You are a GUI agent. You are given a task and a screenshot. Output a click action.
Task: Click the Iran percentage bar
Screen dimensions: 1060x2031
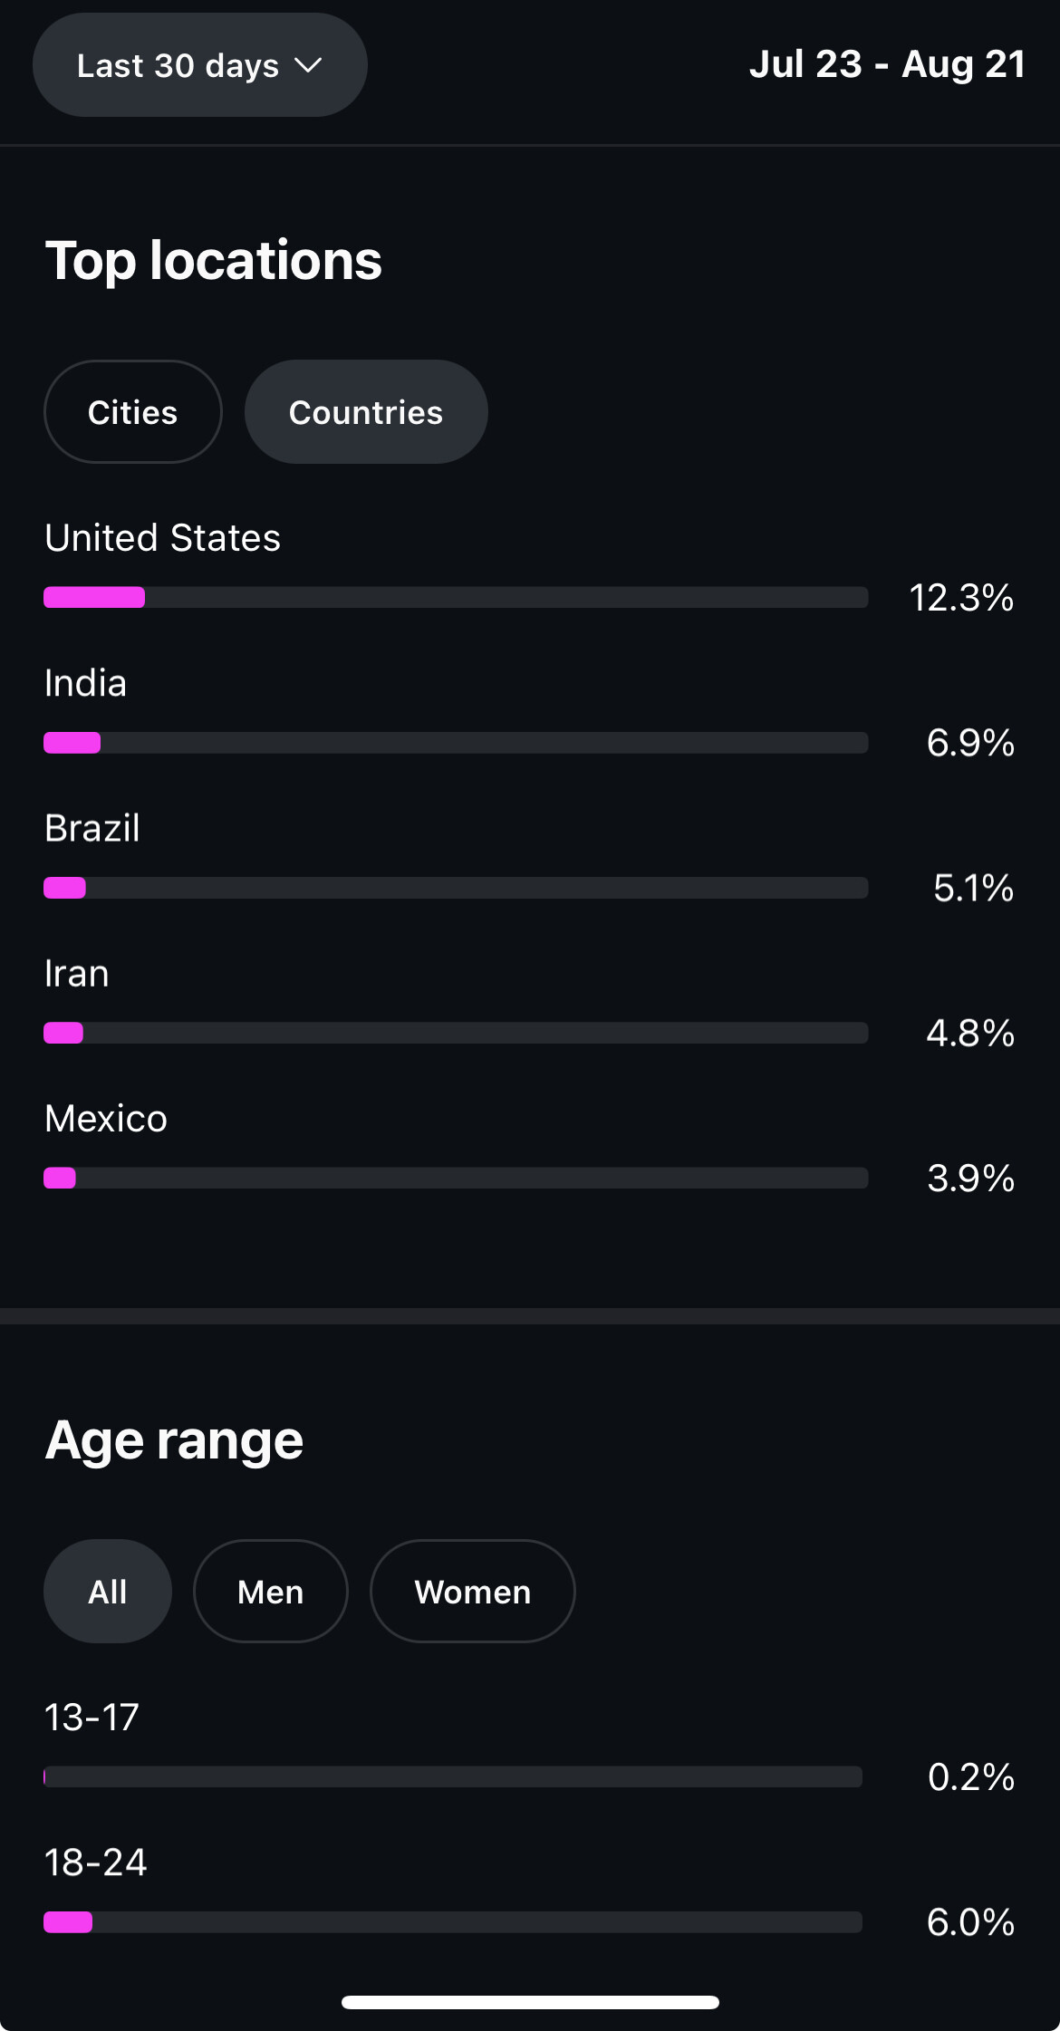point(456,1033)
